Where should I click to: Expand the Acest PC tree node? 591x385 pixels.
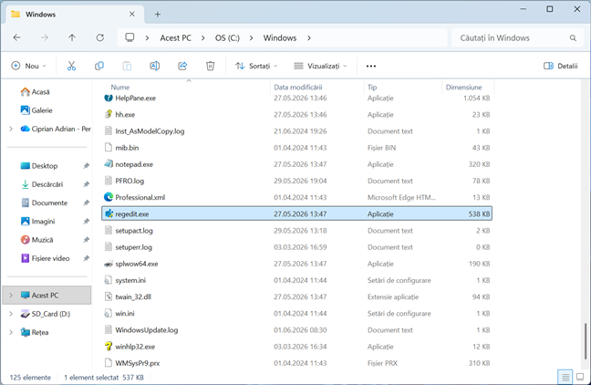11,296
